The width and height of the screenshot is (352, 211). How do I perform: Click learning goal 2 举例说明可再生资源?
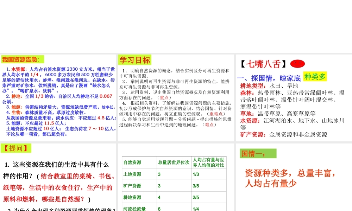click(175, 84)
